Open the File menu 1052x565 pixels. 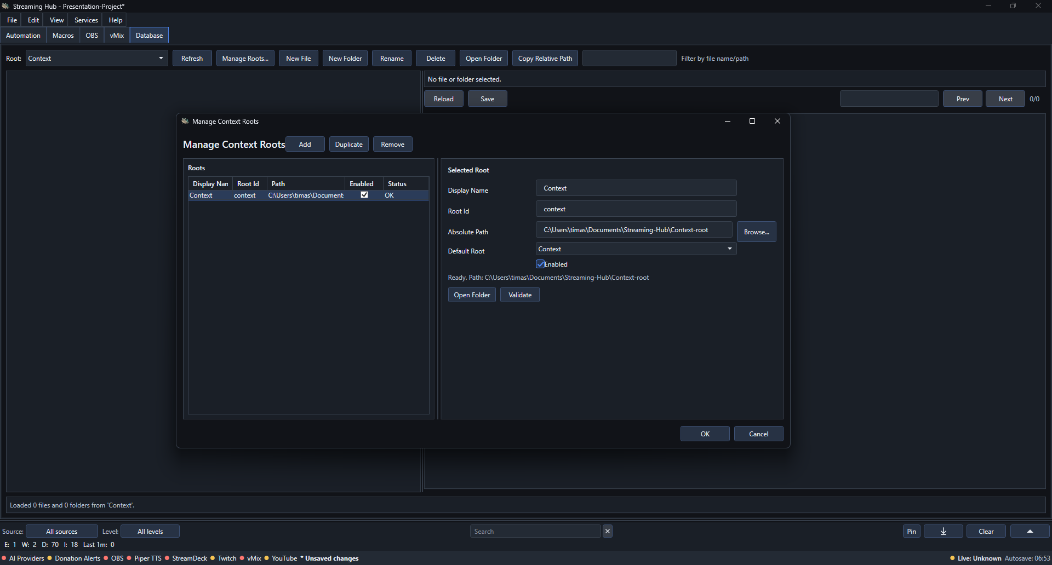click(12, 20)
